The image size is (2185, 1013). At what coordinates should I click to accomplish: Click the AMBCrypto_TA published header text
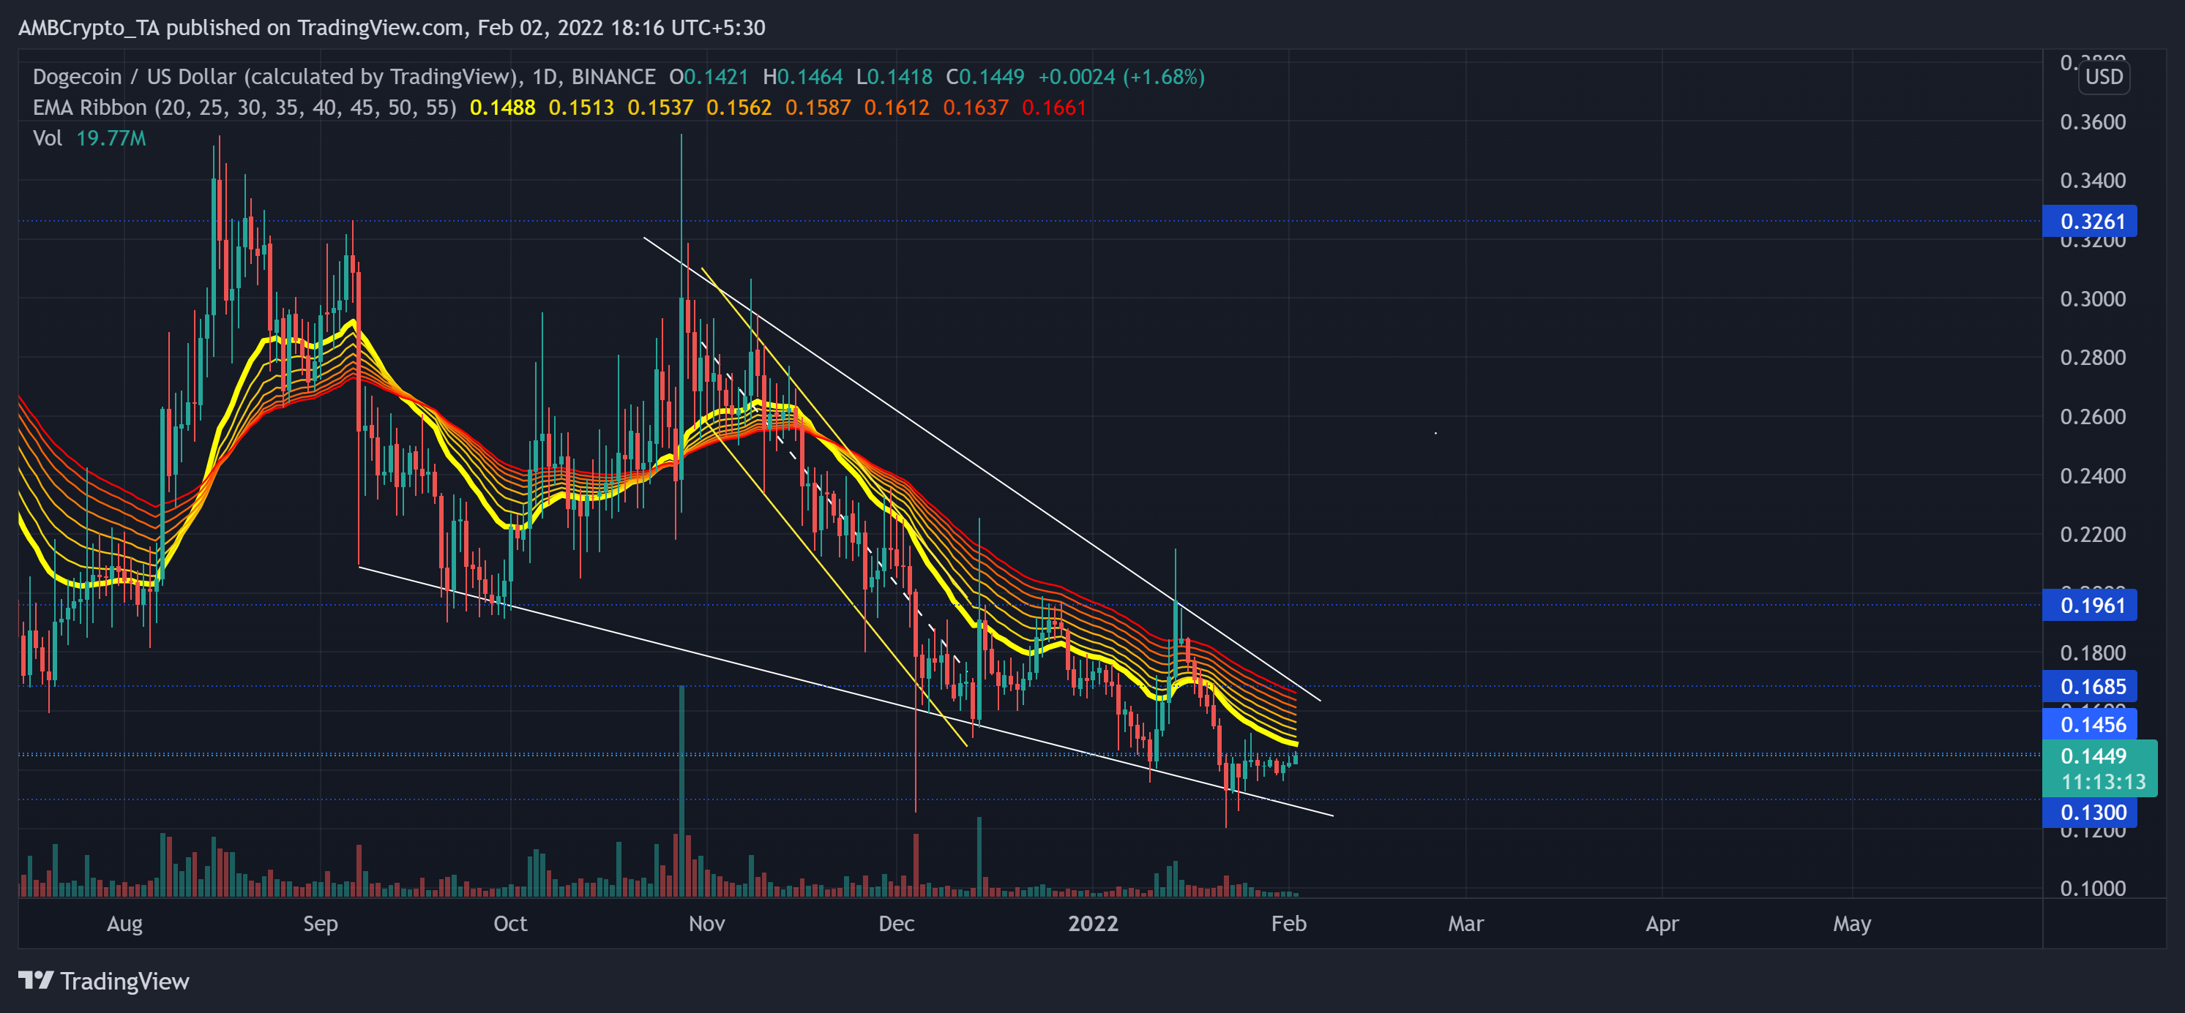click(391, 28)
